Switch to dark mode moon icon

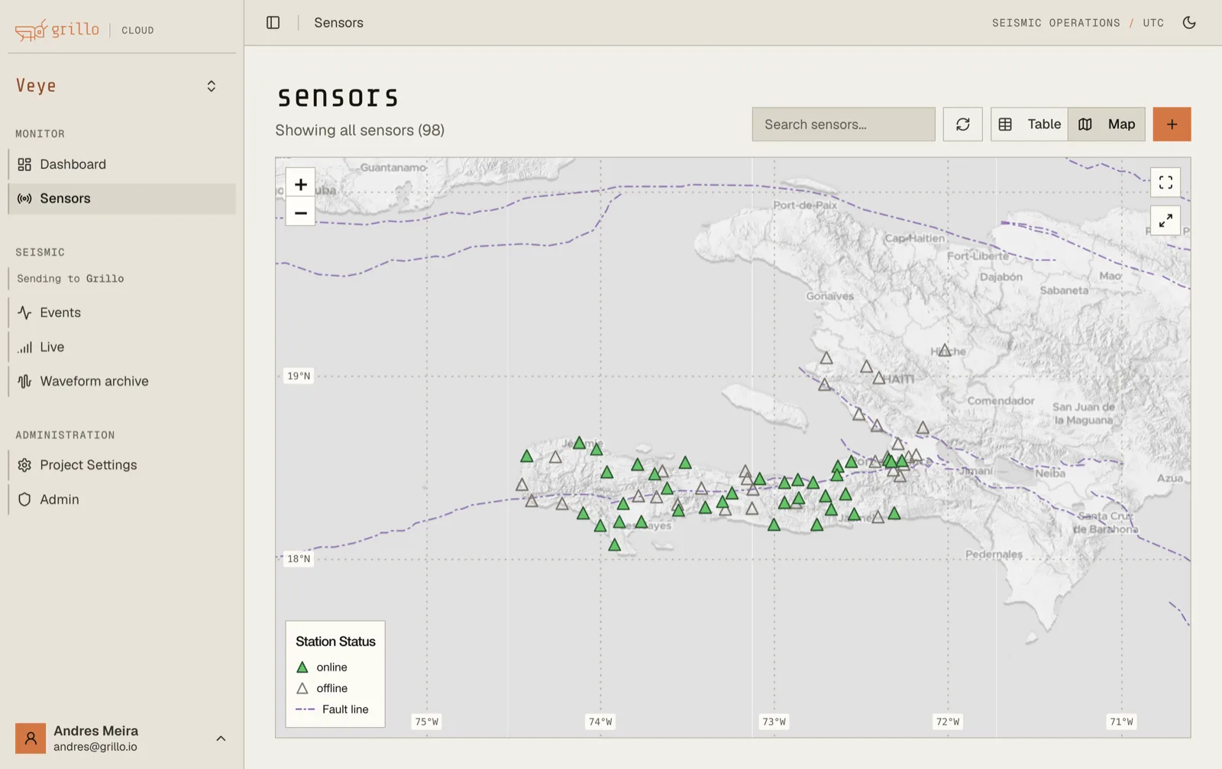click(1189, 23)
